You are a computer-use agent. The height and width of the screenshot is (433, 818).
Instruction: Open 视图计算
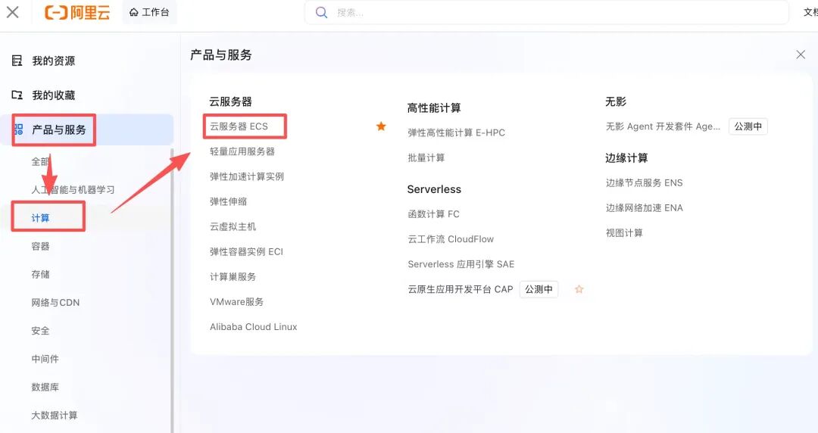(x=624, y=232)
